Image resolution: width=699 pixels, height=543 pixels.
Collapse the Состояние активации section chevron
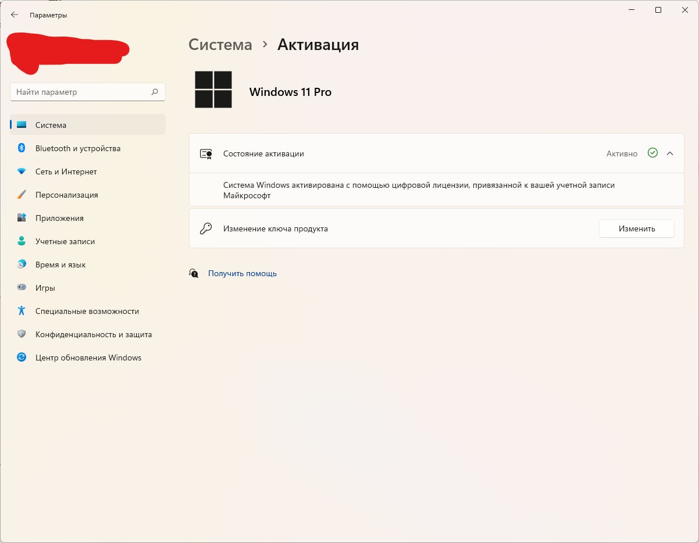point(670,153)
